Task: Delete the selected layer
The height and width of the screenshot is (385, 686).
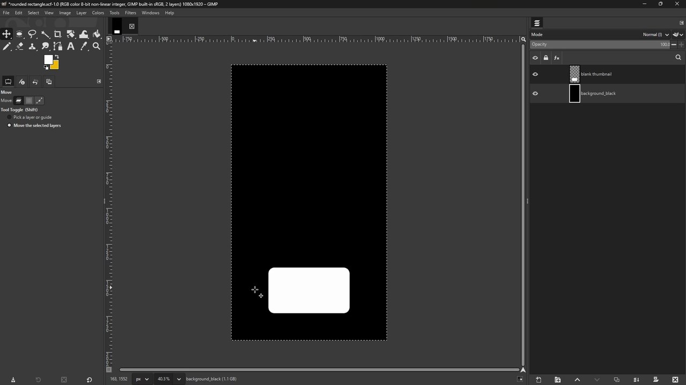Action: pos(675,380)
